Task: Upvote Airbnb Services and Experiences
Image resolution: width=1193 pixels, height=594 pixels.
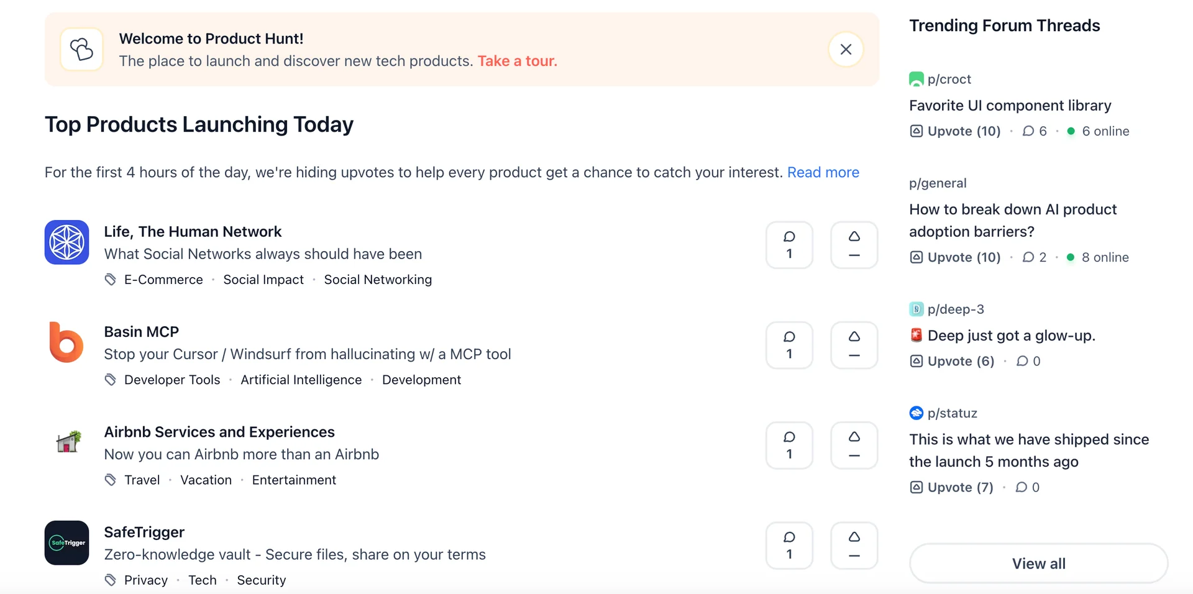Action: tap(854, 445)
